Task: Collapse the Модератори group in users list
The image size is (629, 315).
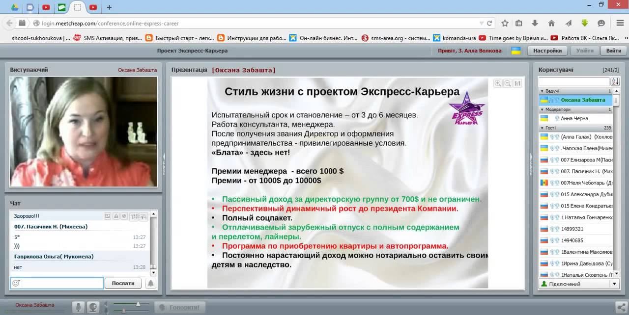Action: click(x=543, y=109)
